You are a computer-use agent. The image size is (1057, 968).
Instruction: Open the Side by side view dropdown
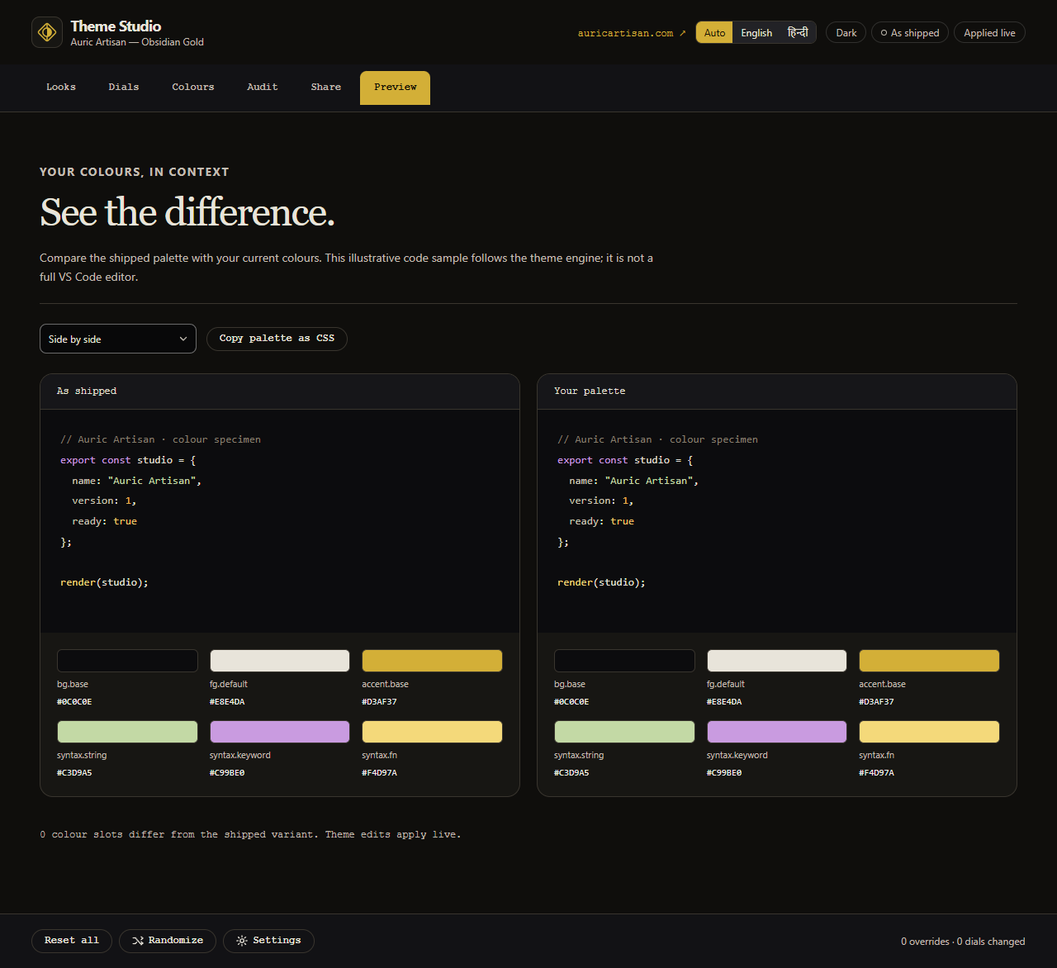118,339
